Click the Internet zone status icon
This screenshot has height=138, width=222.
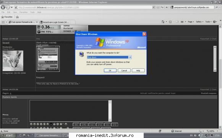[x=172, y=131]
